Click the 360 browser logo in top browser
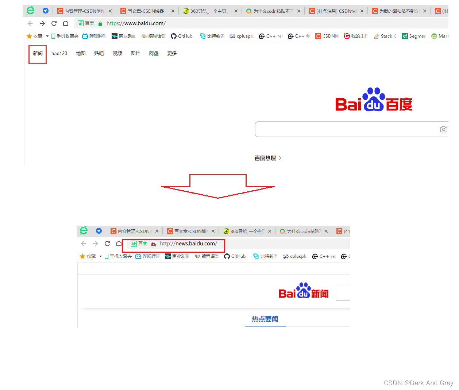This screenshot has width=459, height=390. point(30,11)
